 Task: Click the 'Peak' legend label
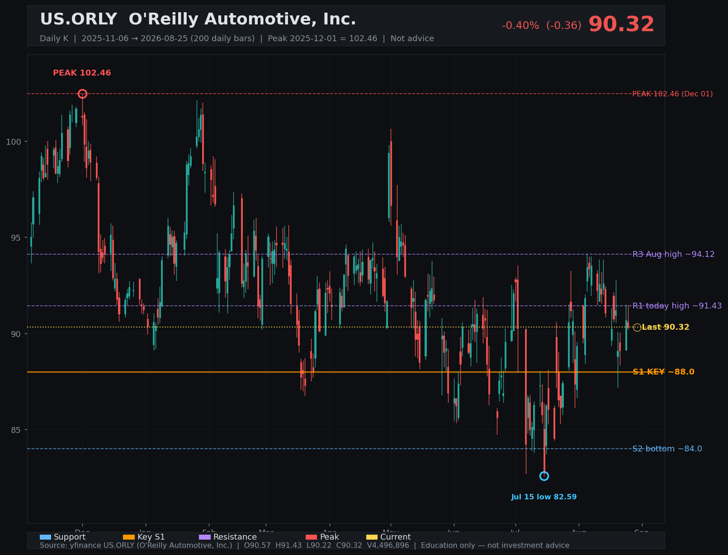point(329,537)
